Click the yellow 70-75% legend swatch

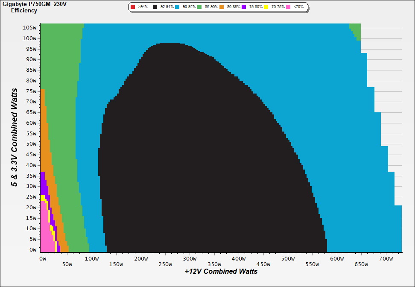coord(266,7)
